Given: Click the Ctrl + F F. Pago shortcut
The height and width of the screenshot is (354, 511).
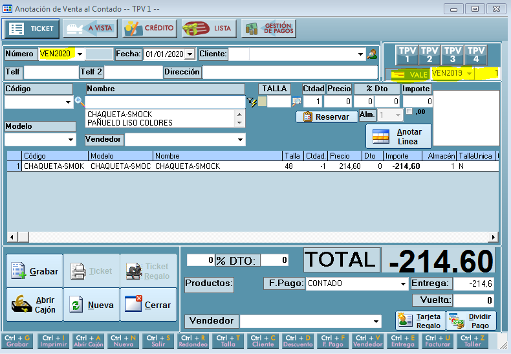Looking at the screenshot, I should pos(332,341).
